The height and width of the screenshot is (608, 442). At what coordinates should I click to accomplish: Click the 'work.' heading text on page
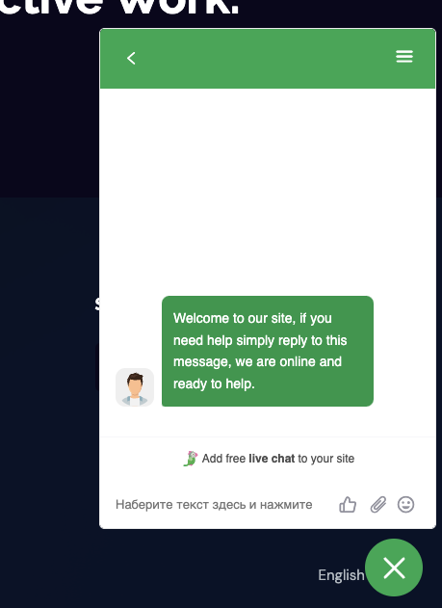(x=180, y=8)
